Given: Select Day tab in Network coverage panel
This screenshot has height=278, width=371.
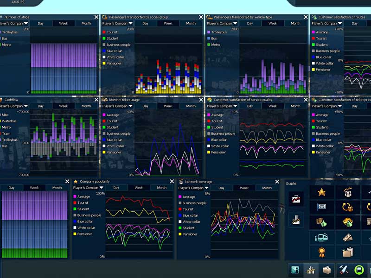Looking at the screenshot, I should click(x=221, y=188).
